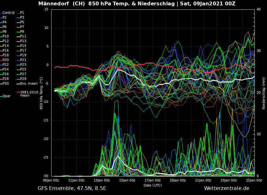The height and width of the screenshot is (195, 267).
Task: Click the Control legend entry
Action: coord(8,13)
